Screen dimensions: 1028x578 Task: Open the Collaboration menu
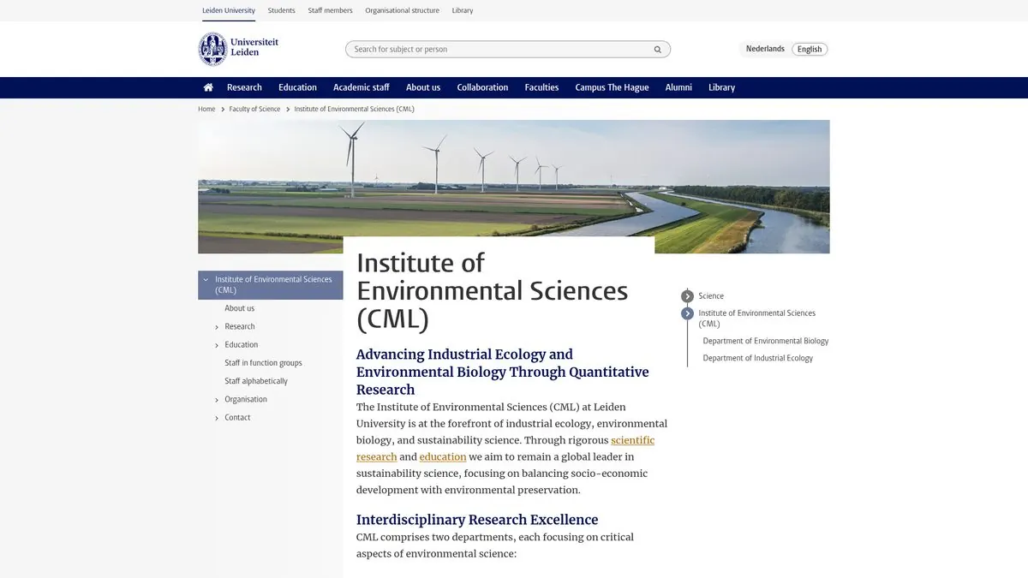point(482,87)
